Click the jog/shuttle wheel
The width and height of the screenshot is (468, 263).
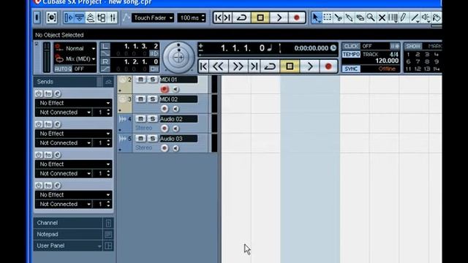178,58
